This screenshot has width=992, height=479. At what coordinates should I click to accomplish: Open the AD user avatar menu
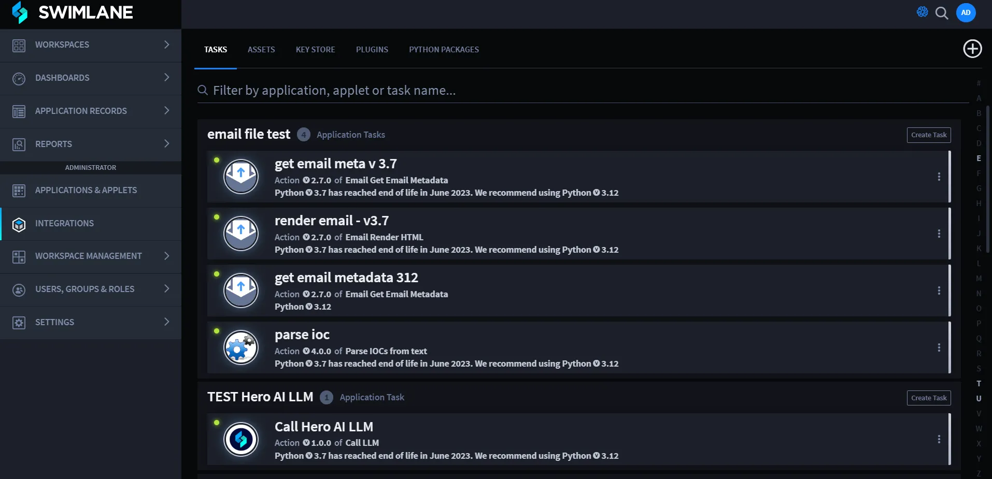pyautogui.click(x=966, y=13)
